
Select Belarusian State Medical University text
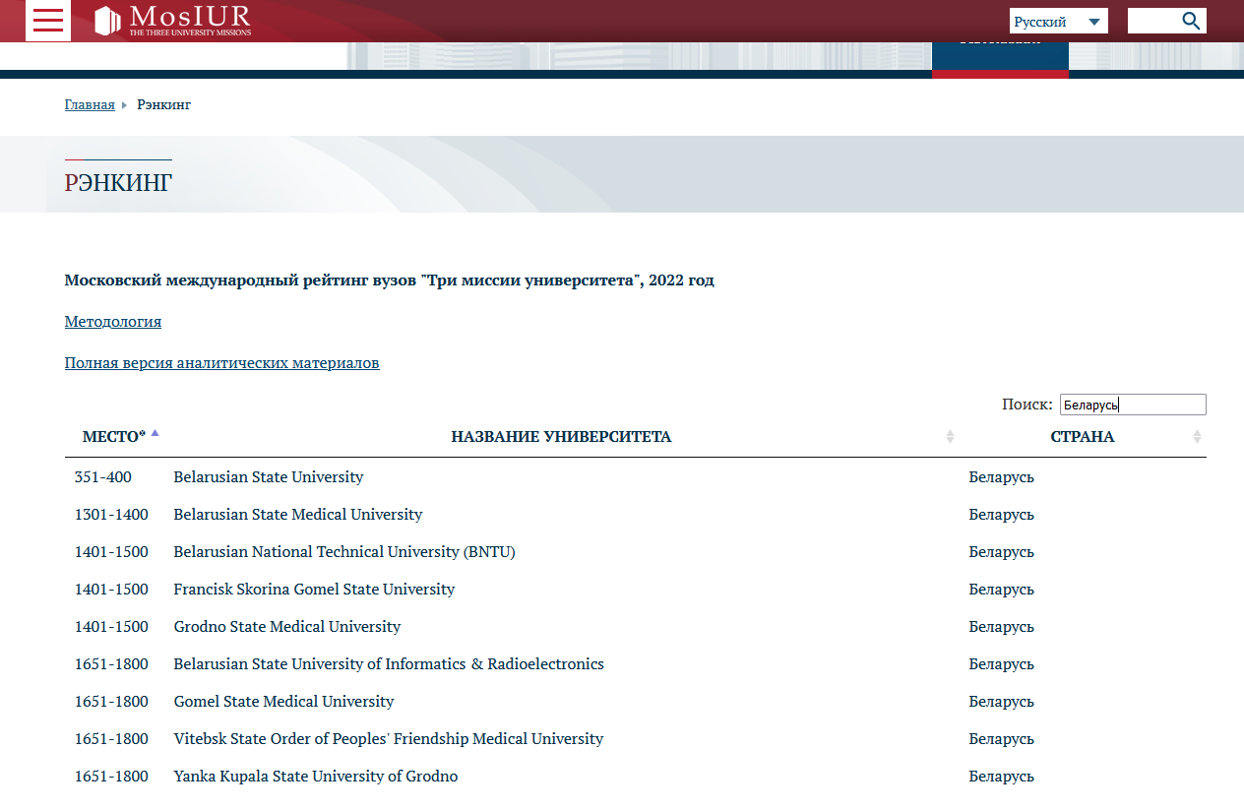[298, 515]
